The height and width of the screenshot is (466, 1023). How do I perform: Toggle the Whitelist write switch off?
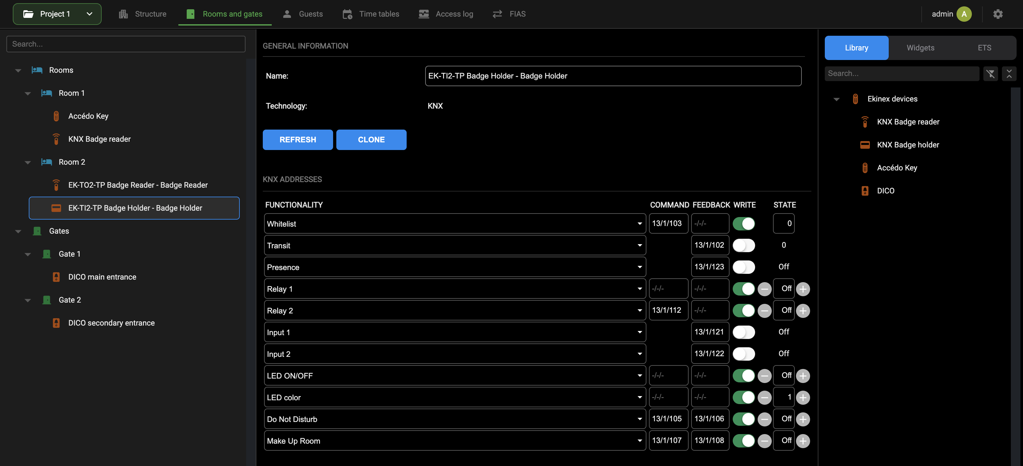[x=744, y=224]
